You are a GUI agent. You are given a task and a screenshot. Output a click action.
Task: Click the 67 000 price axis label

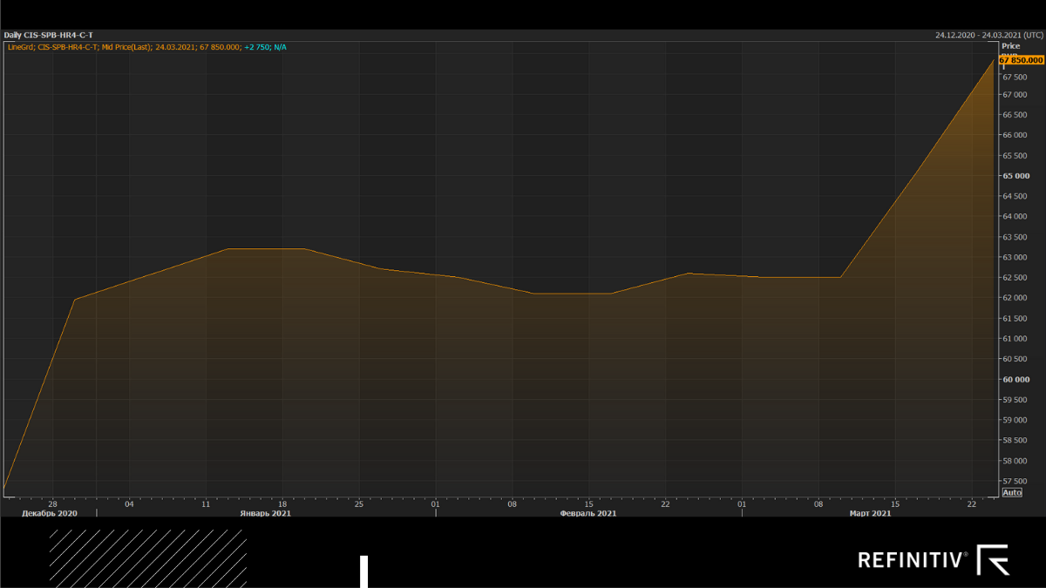(x=1013, y=95)
